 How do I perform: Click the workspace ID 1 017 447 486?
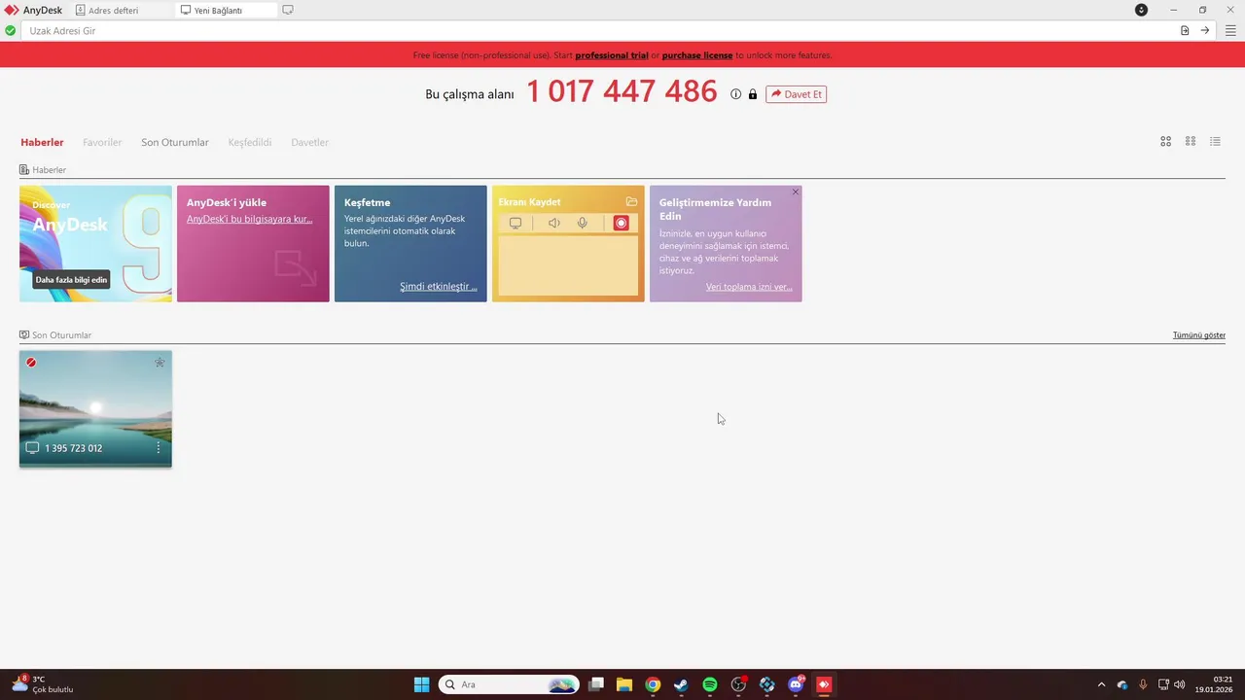pos(622,91)
